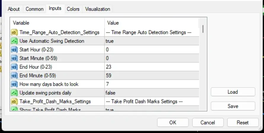Select 'End Hour (0-23)' variable name
Image resolution: width=264 pixels, height=133 pixels.
[36, 67]
